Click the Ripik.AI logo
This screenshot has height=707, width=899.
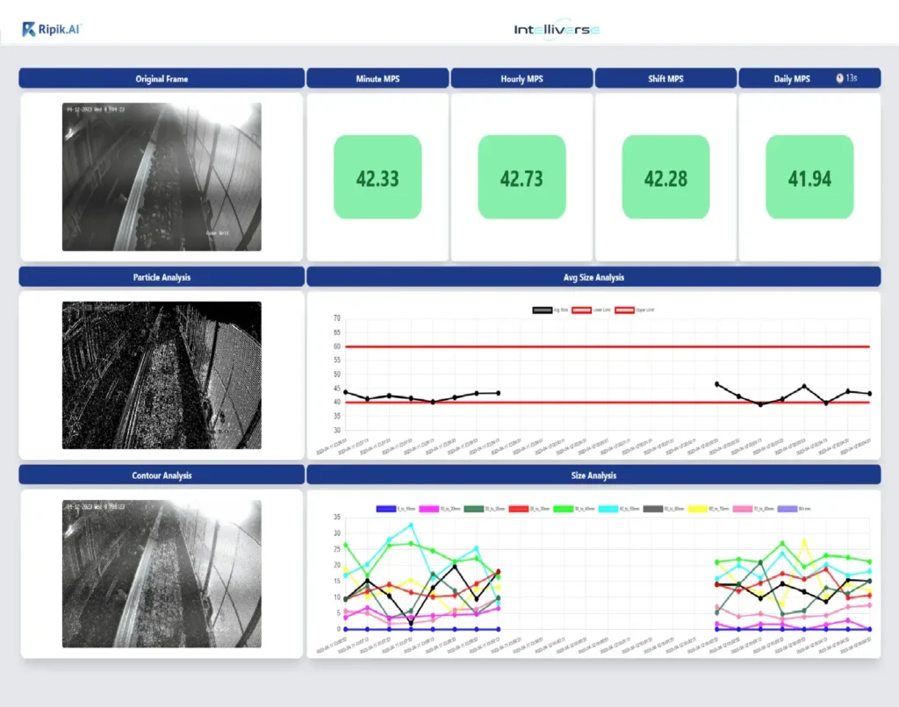(53, 30)
